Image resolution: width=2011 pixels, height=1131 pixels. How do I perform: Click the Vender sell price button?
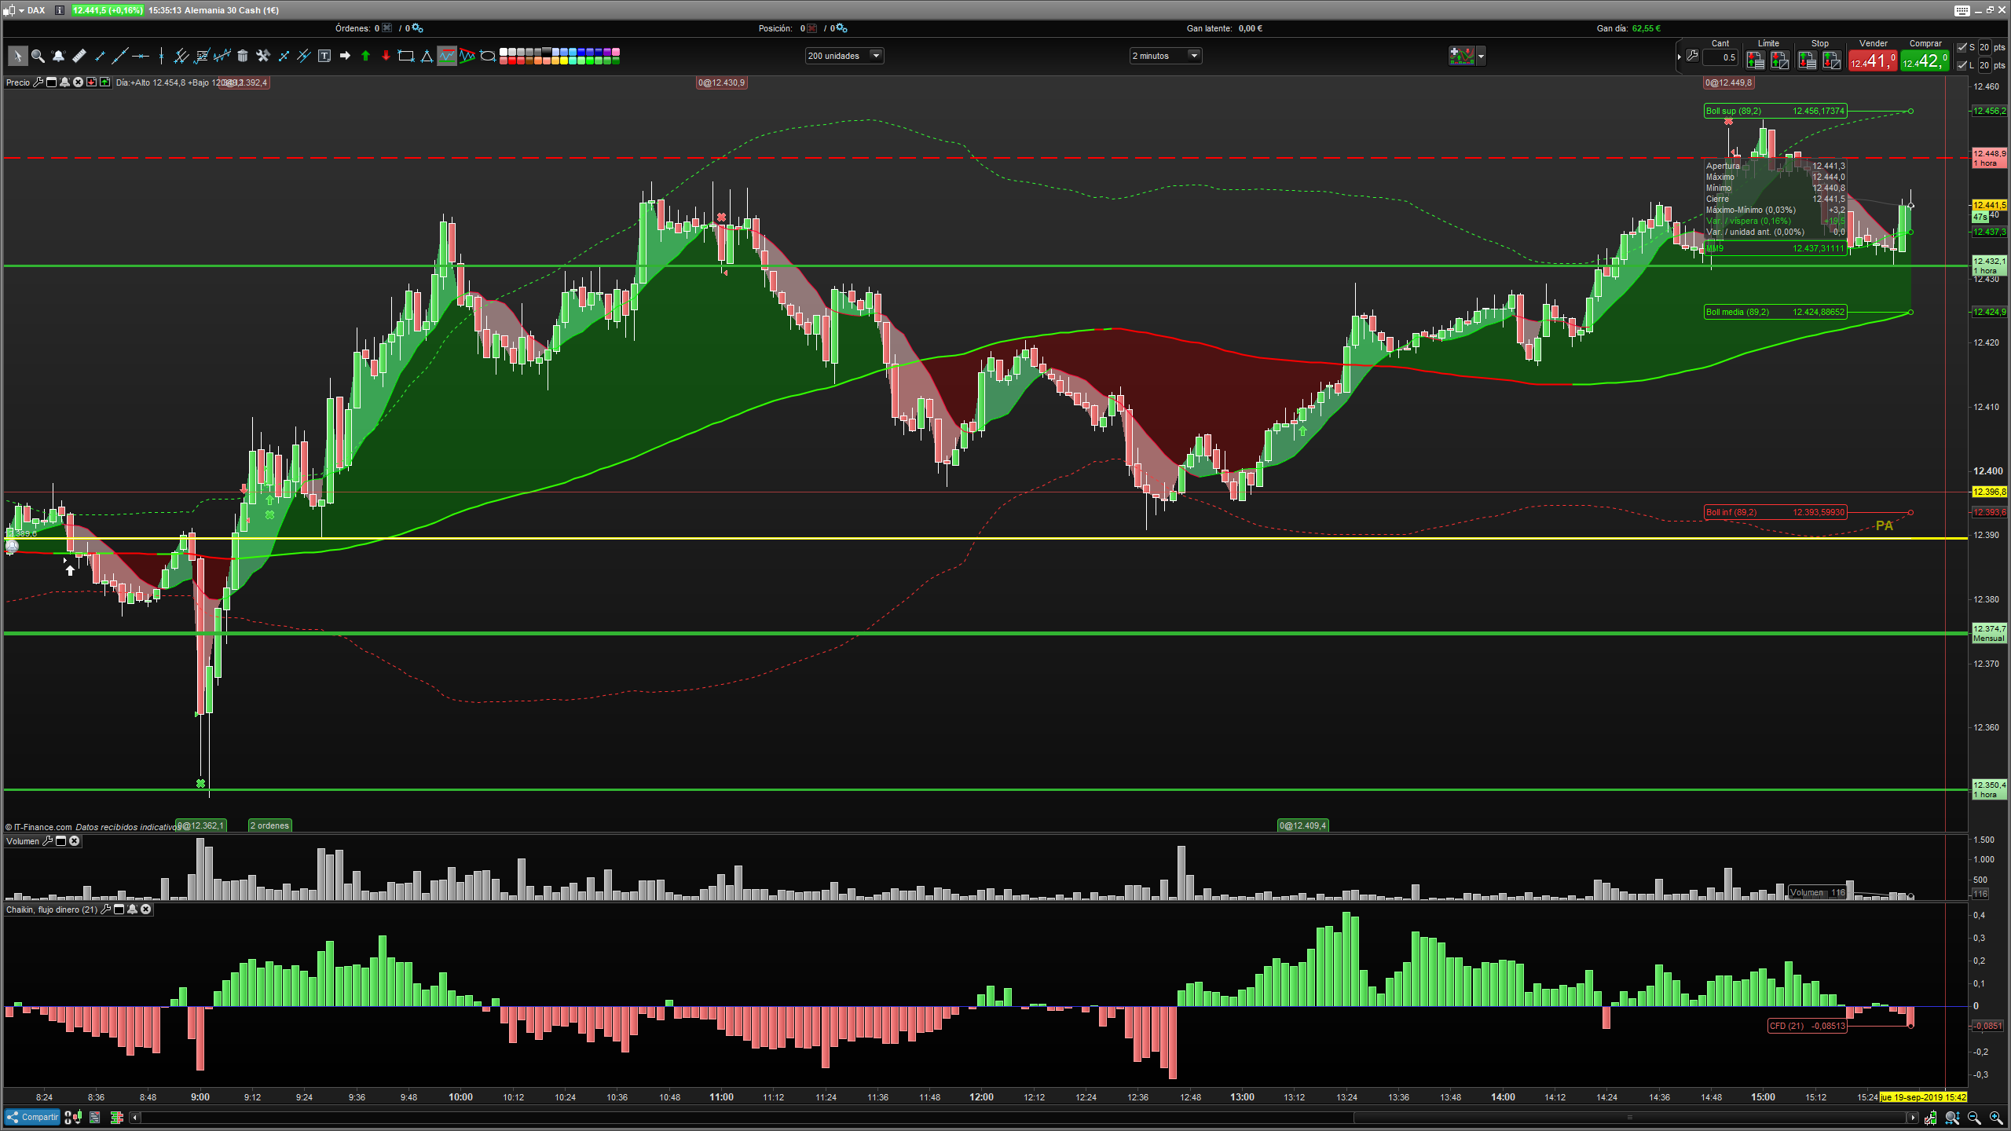[x=1872, y=60]
